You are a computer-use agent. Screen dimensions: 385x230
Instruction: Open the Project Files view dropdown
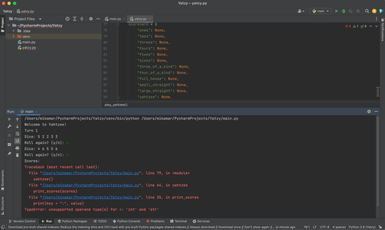[40, 19]
